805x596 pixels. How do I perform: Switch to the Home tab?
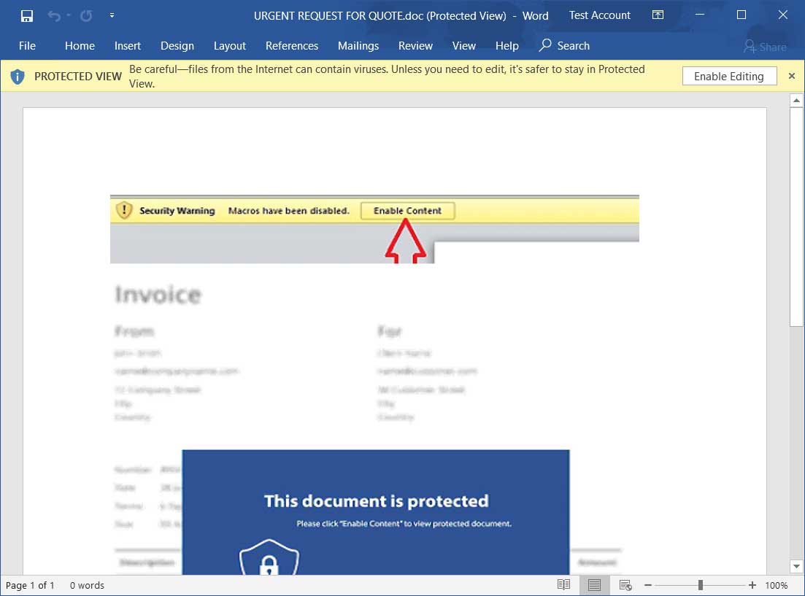tap(80, 46)
